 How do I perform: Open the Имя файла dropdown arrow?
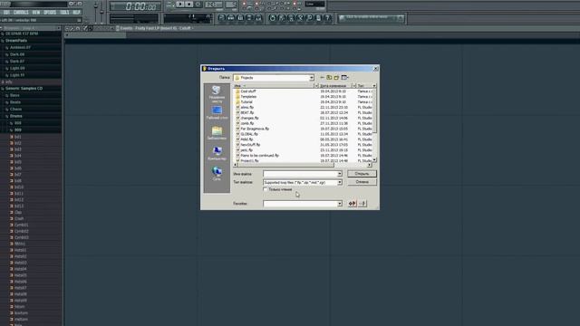point(340,174)
